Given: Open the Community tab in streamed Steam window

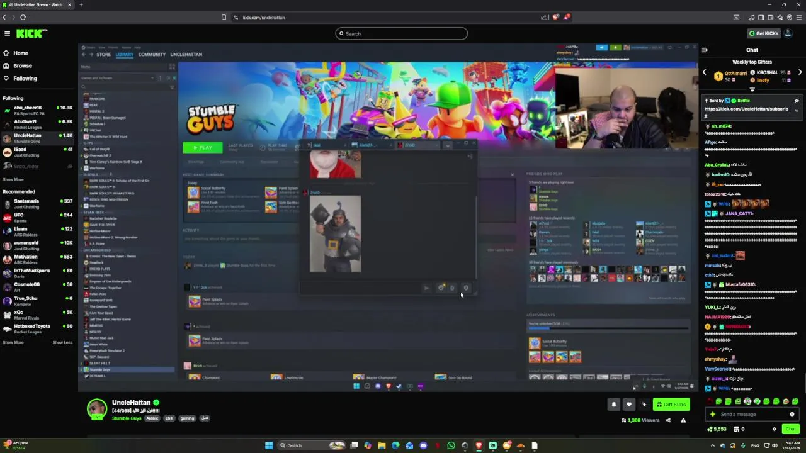Looking at the screenshot, I should [152, 55].
